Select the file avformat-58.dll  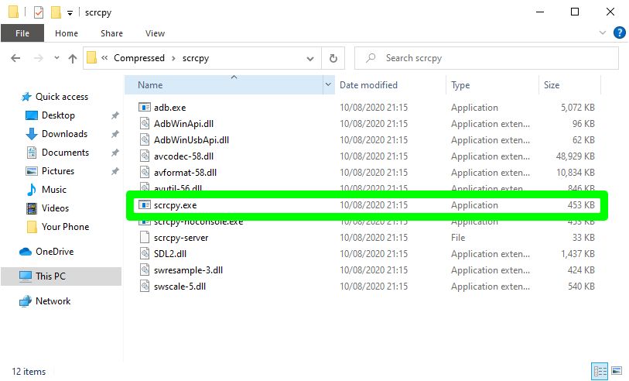point(185,173)
